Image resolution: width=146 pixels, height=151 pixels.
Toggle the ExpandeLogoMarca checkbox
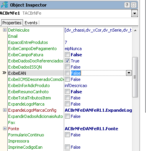pos(67,104)
